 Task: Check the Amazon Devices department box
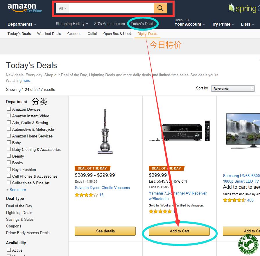9,109
